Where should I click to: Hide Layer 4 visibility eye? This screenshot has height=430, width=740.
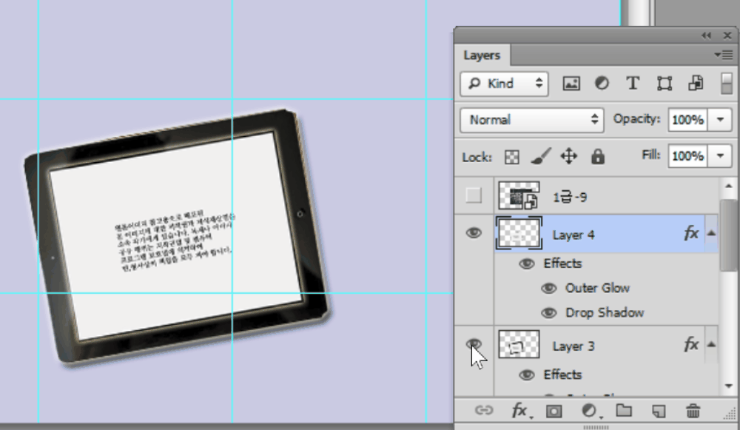coord(474,232)
